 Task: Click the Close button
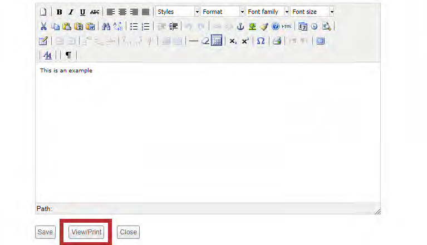[128, 232]
